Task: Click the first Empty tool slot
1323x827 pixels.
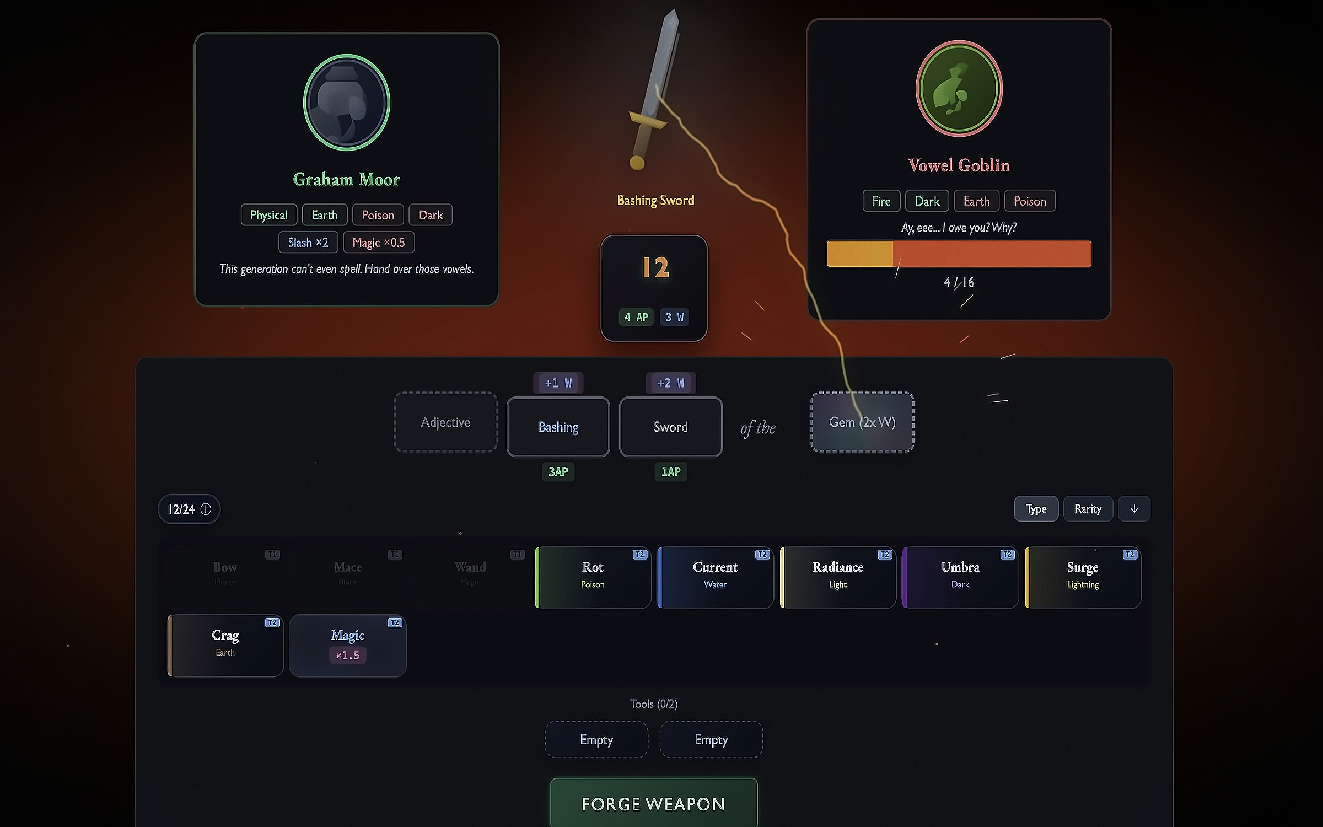Action: pos(596,739)
